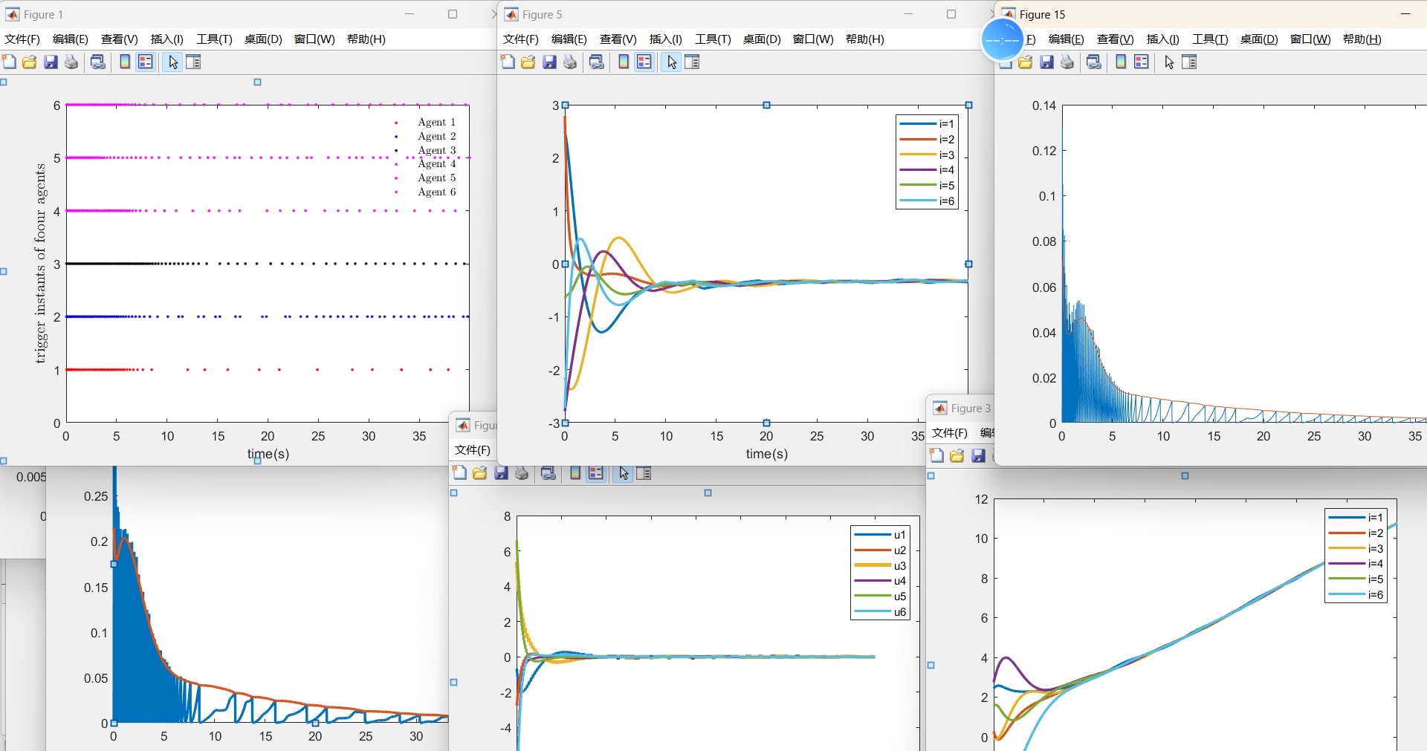Open 工具(T) menu in Figure 5
Screen dimensions: 1427x751
click(x=713, y=39)
